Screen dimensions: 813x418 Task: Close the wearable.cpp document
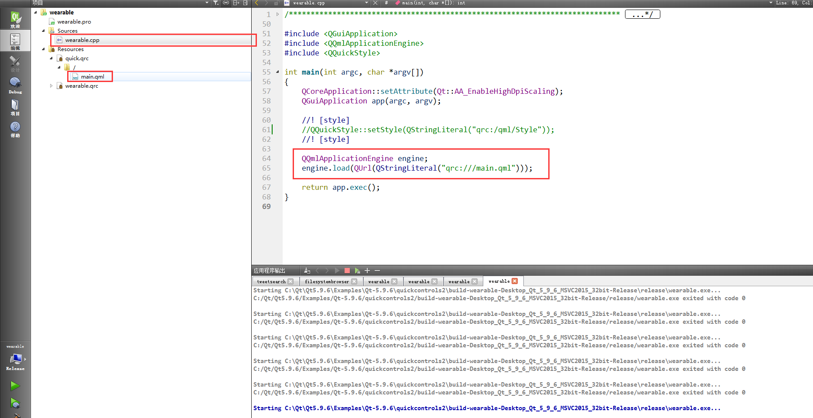pyautogui.click(x=375, y=3)
